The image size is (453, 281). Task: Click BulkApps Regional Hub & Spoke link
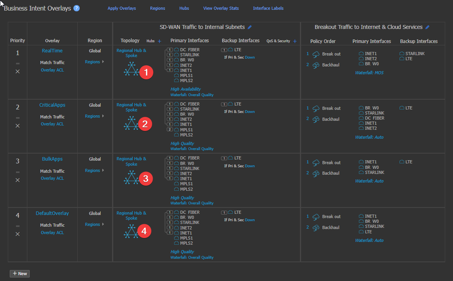pos(132,161)
